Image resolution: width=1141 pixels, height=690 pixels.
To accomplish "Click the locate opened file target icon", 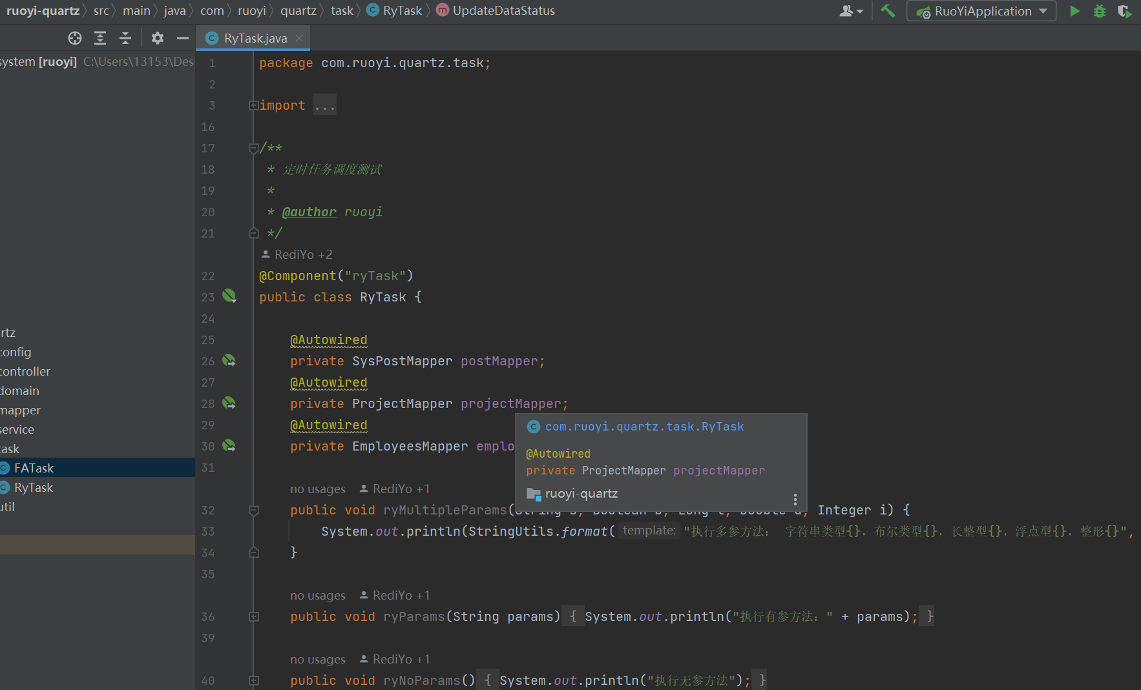I will coord(75,38).
